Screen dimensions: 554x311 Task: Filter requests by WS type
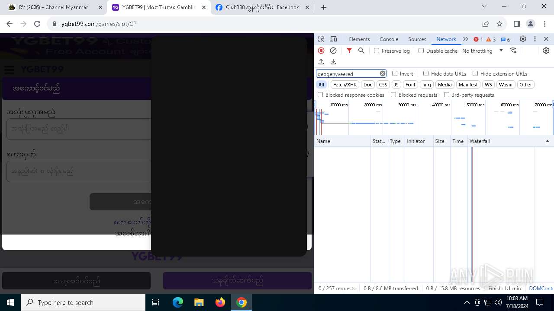(488, 85)
